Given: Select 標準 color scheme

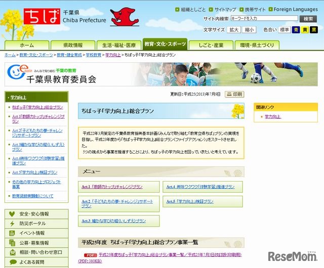Looking at the screenshot, I should click(x=285, y=30).
